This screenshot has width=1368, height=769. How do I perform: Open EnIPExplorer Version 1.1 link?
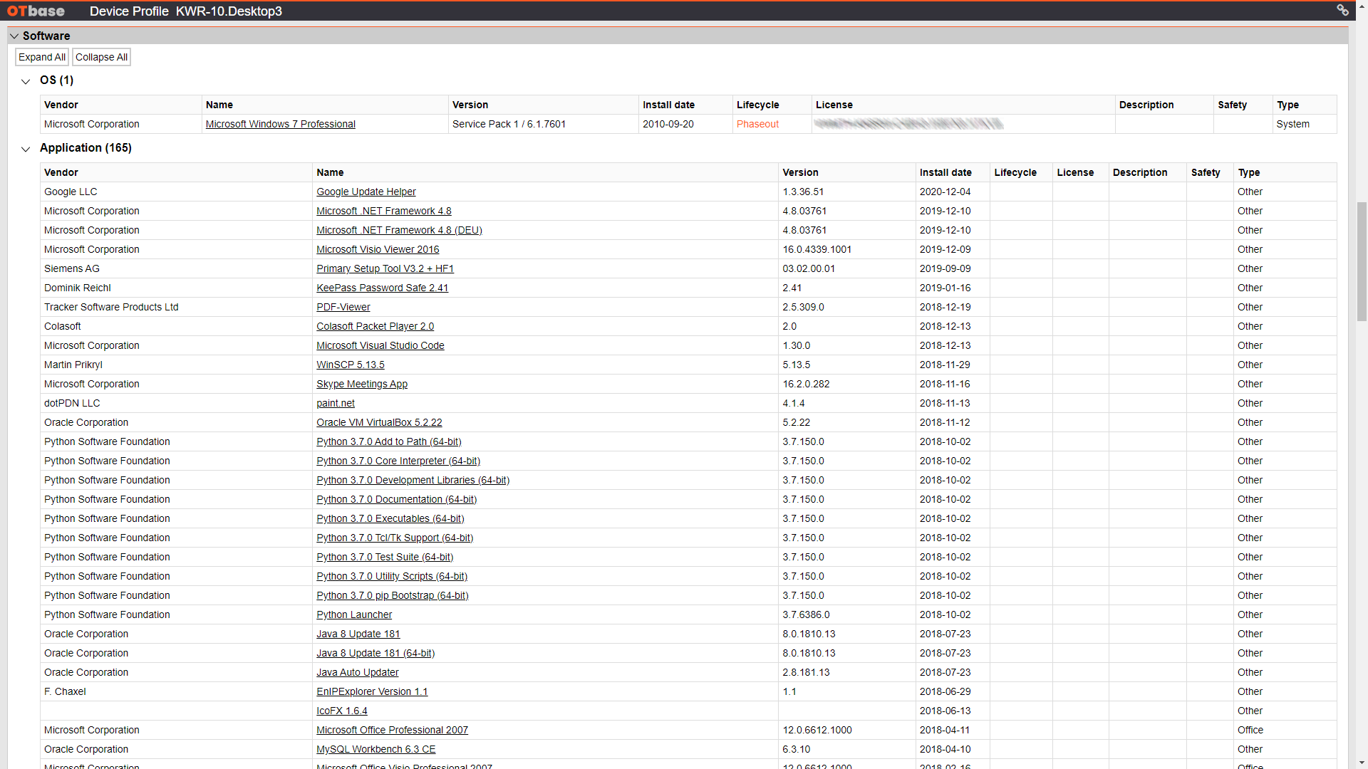click(x=372, y=691)
